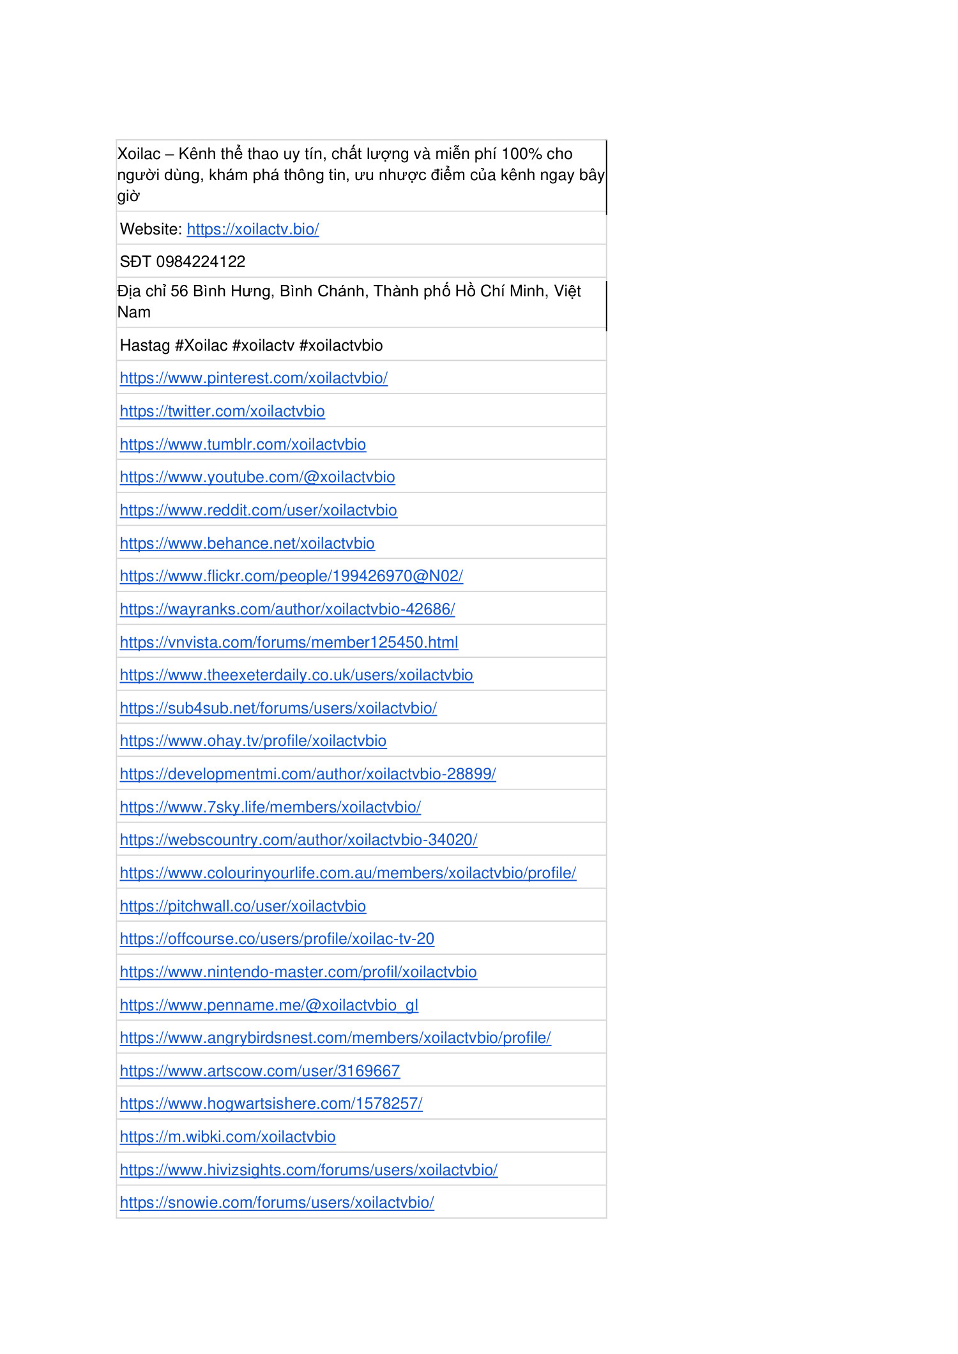
Task: Open the colourinyourlife.com.au profile link
Action: pyautogui.click(x=347, y=873)
